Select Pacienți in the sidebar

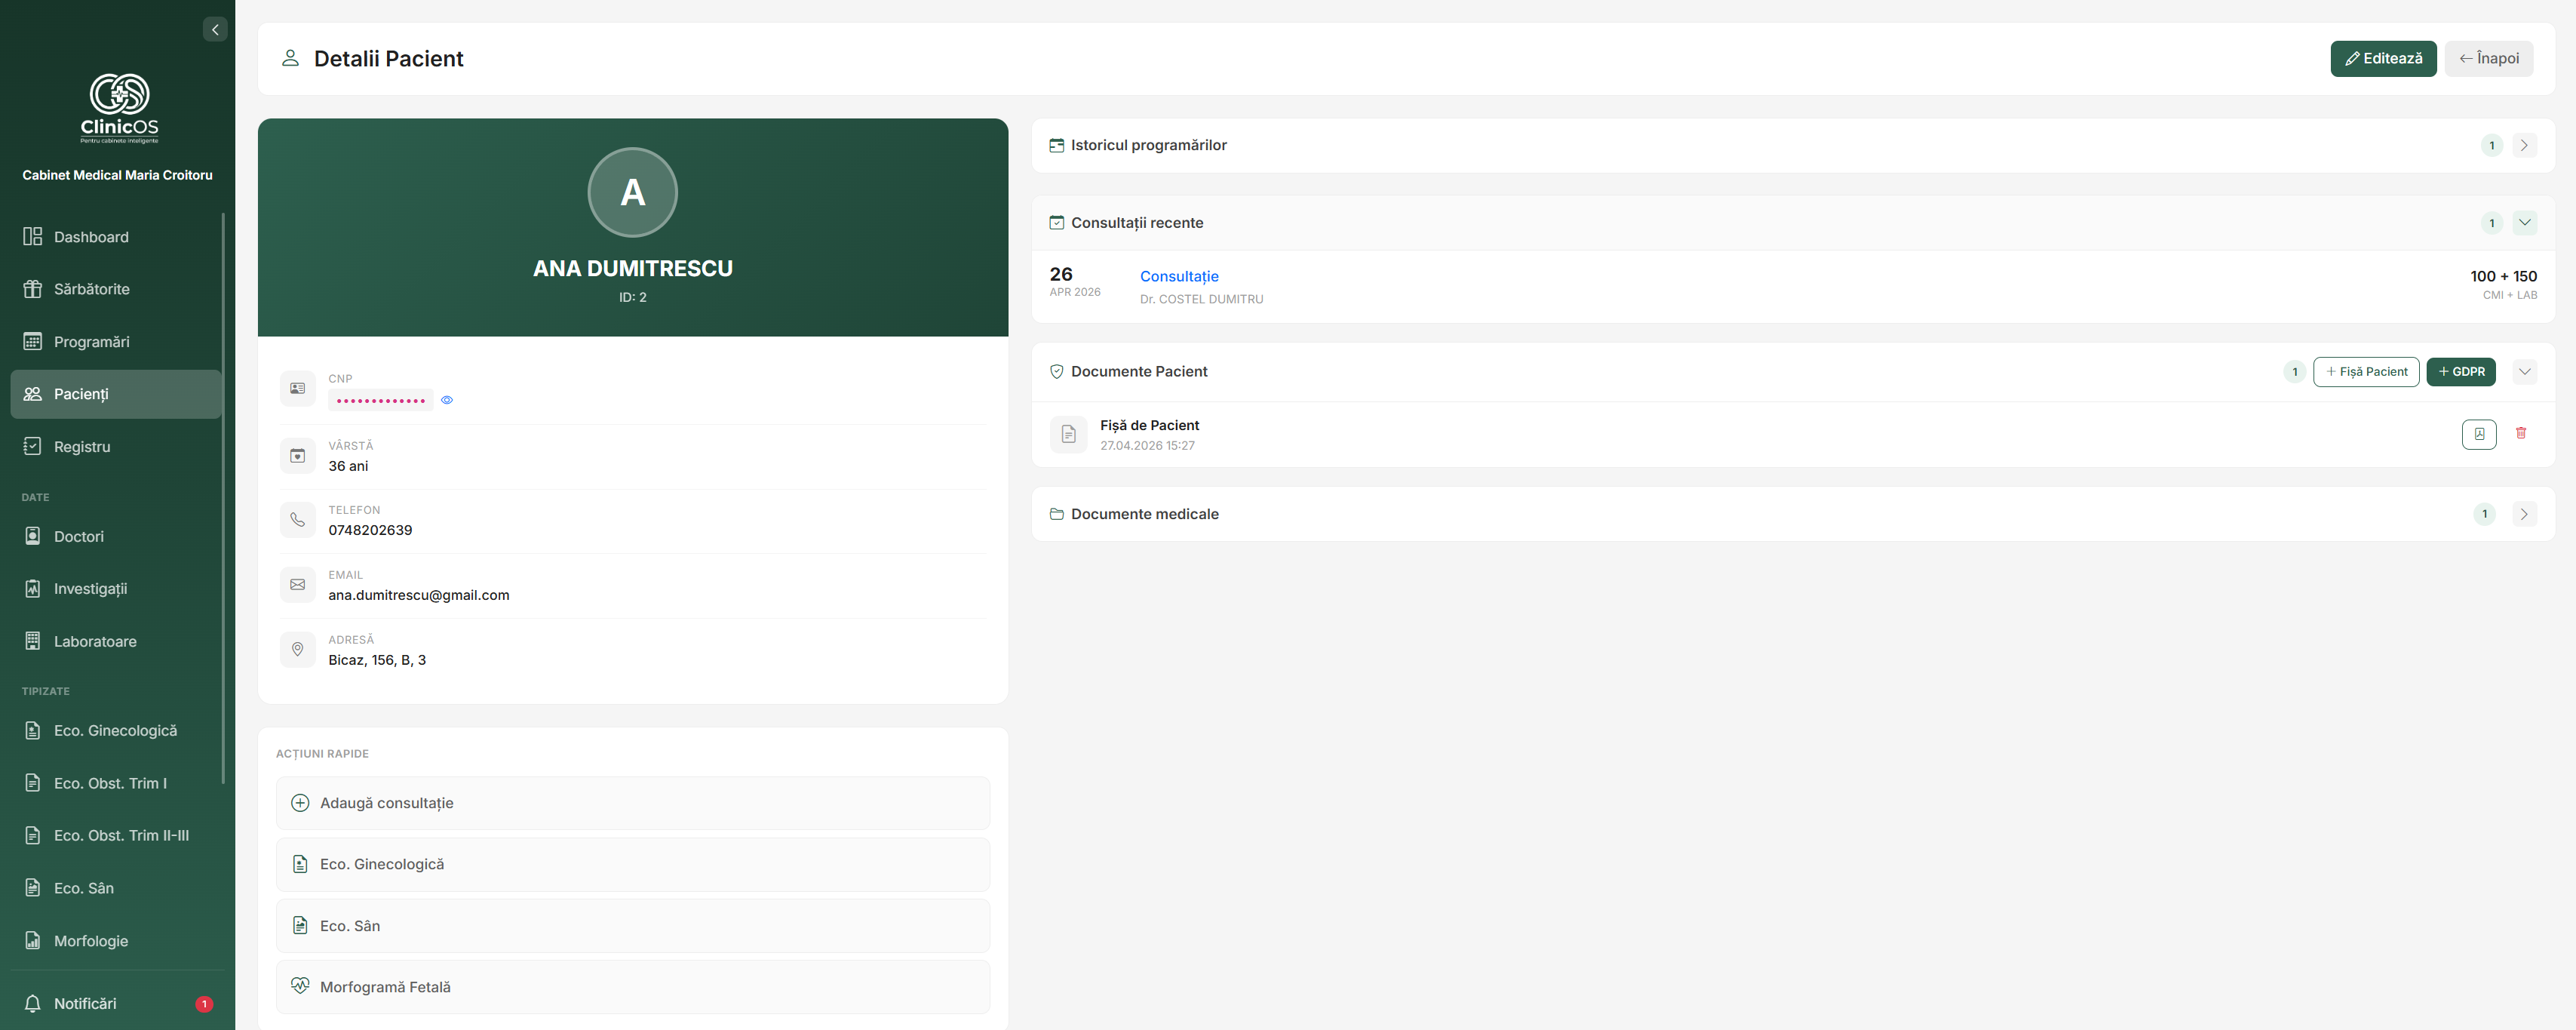(116, 394)
